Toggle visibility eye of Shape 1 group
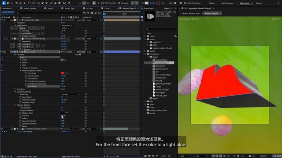The height and width of the screenshot is (158, 282). pos(2,57)
